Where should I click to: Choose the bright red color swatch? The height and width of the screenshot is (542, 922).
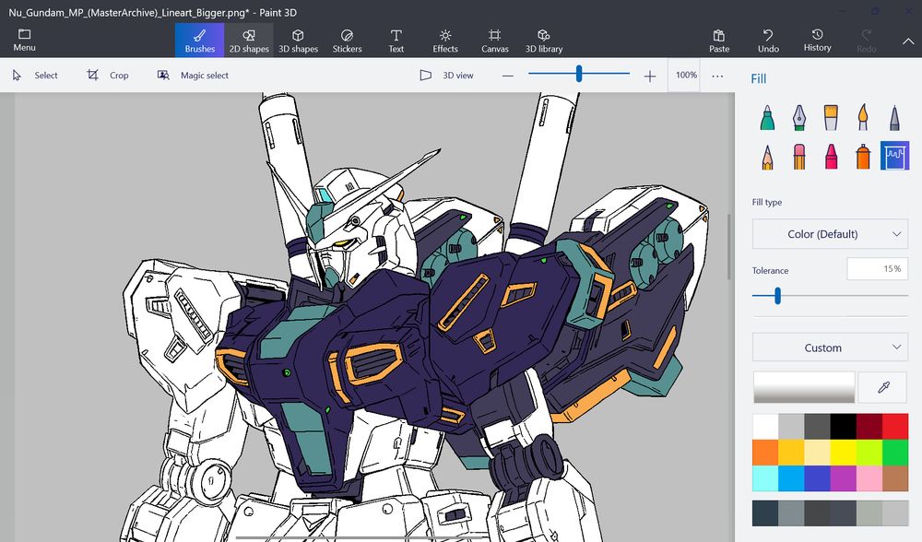(x=895, y=427)
